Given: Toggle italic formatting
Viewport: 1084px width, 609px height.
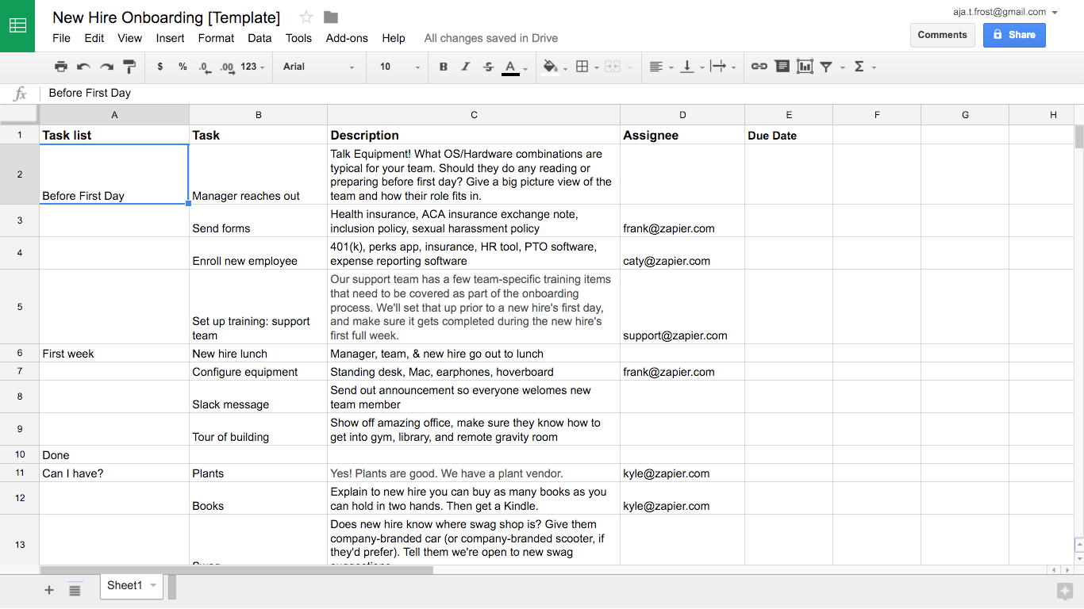Looking at the screenshot, I should (466, 67).
